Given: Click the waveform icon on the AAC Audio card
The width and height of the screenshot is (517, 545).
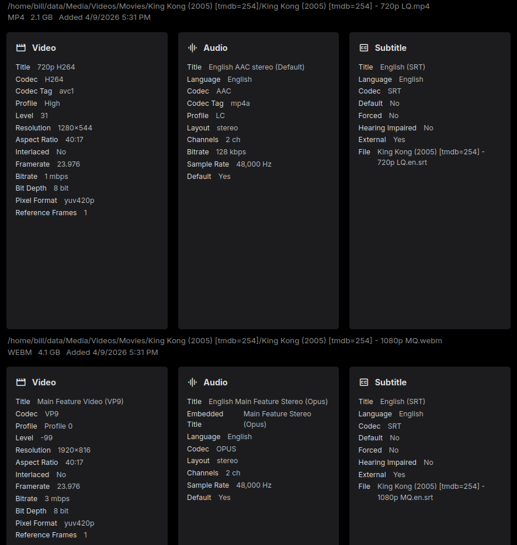Looking at the screenshot, I should point(192,48).
